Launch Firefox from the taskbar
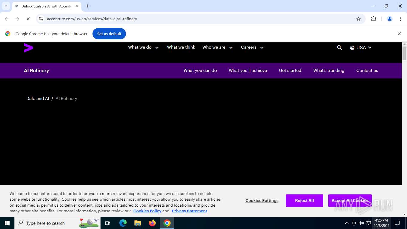This screenshot has height=229, width=407. click(x=152, y=223)
